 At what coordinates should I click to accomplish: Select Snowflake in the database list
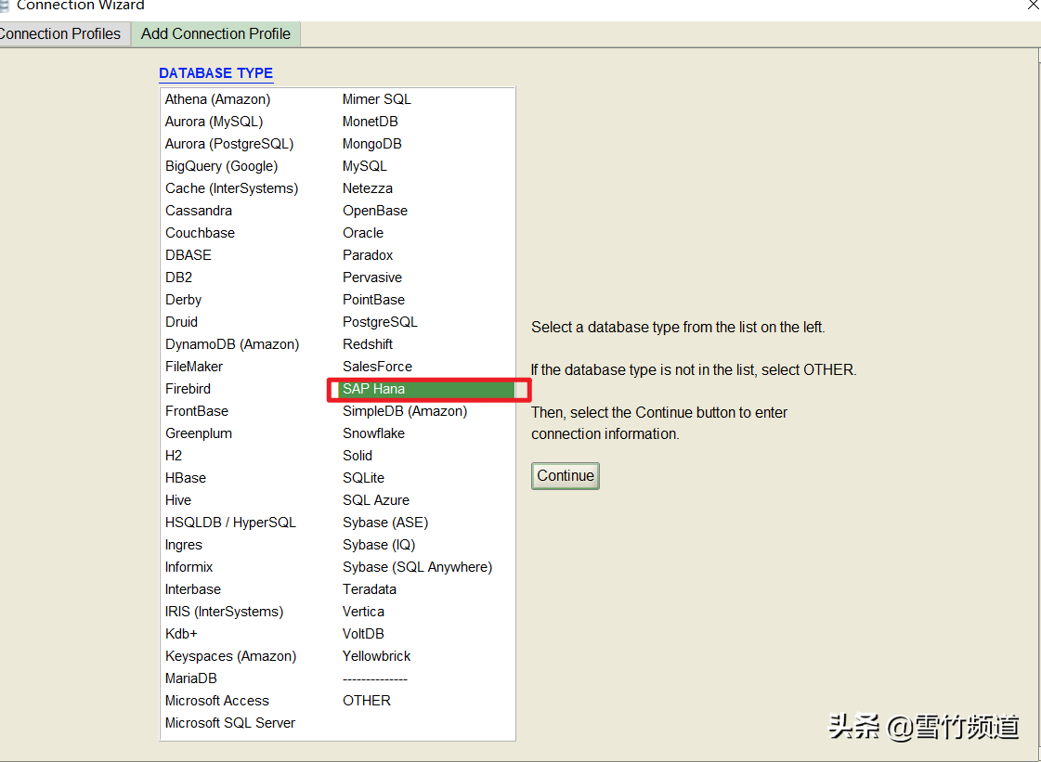click(x=373, y=433)
